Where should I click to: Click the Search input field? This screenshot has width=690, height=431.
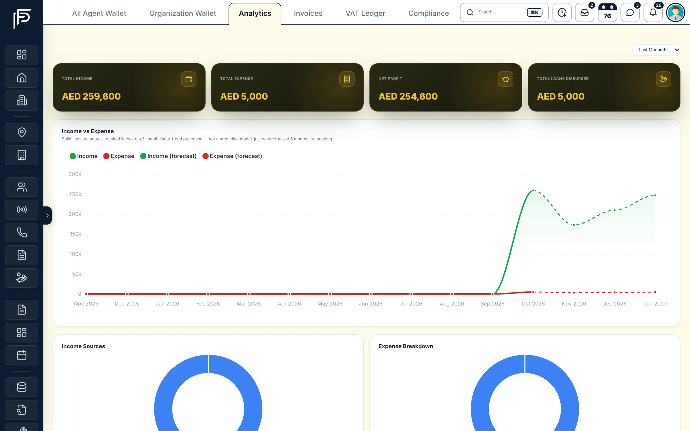tap(504, 12)
